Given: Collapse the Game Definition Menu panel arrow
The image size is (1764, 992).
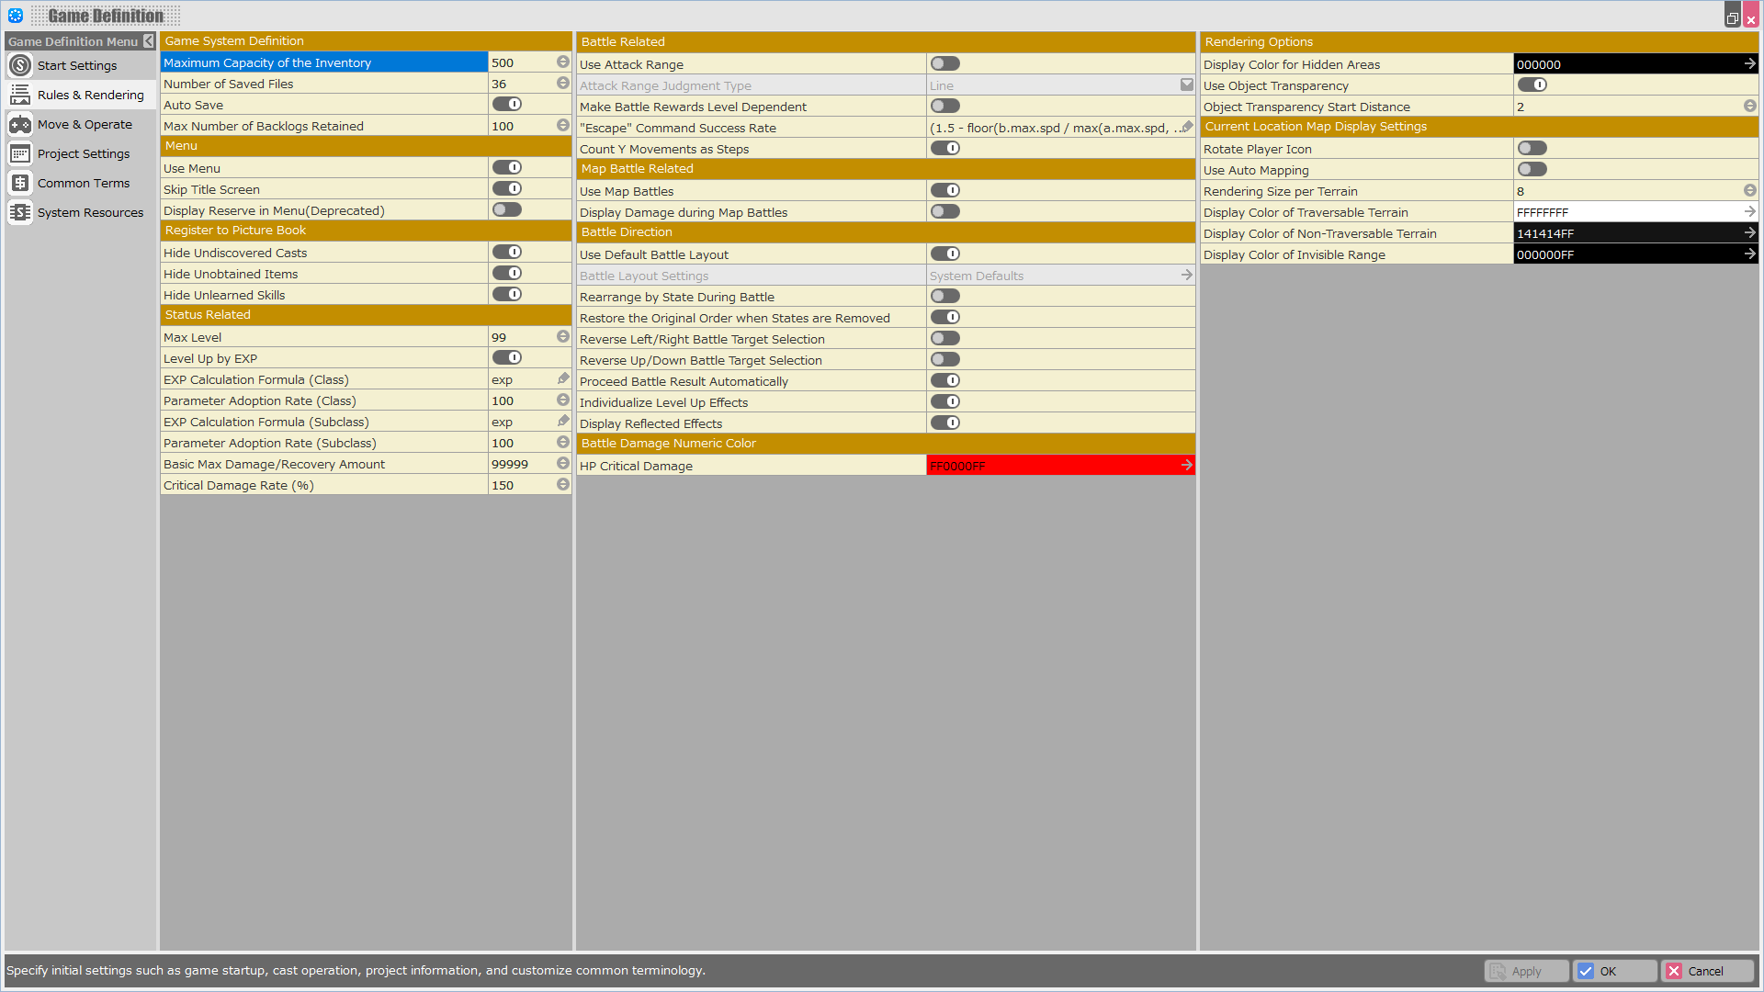Looking at the screenshot, I should 148,41.
